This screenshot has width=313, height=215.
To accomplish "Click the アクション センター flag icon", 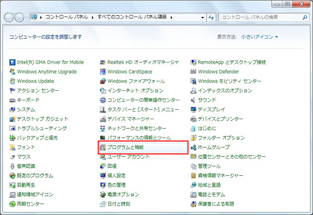I will (x=12, y=90).
